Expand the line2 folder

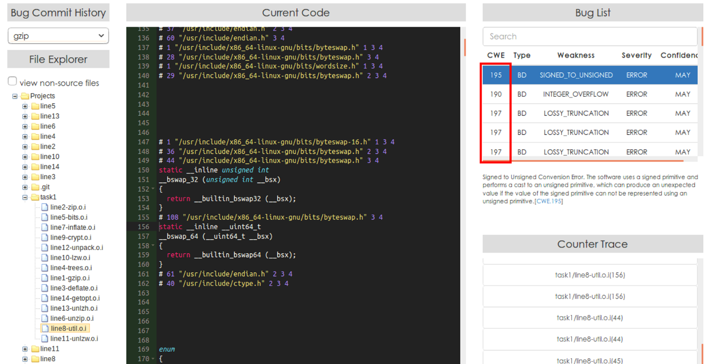click(x=25, y=147)
